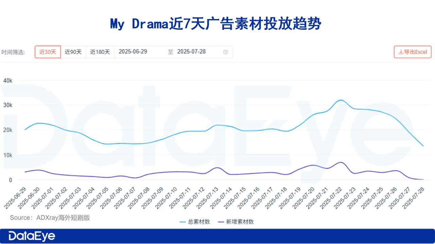
Task: Click the end date field 2025-07-28
Action: 191,52
